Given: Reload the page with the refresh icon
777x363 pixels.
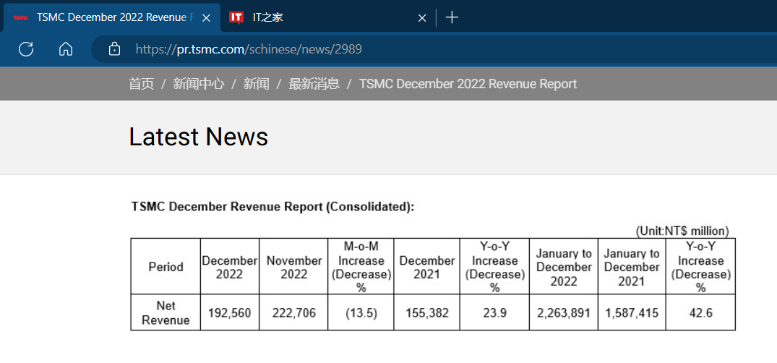Looking at the screenshot, I should click(26, 49).
